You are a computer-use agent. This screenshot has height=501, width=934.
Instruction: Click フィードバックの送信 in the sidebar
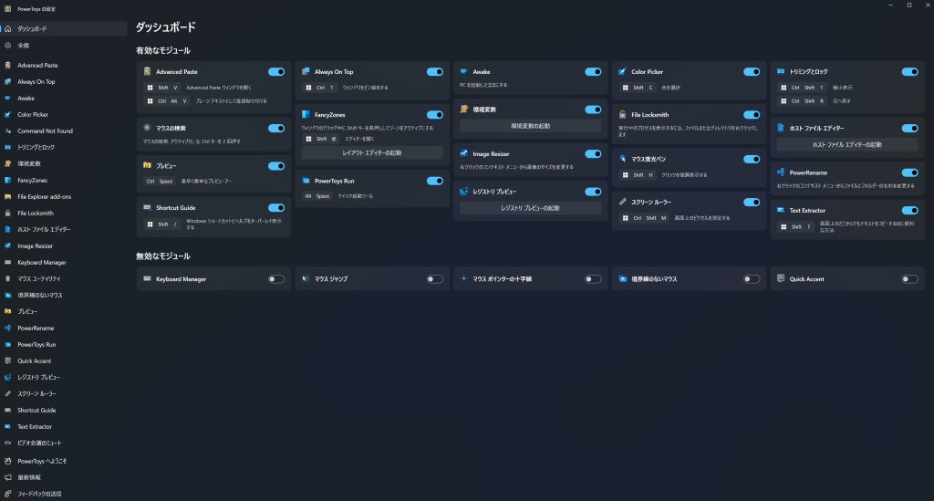pos(64,494)
